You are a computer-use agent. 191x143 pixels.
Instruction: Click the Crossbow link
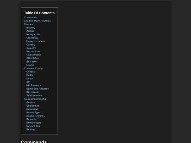(32, 38)
